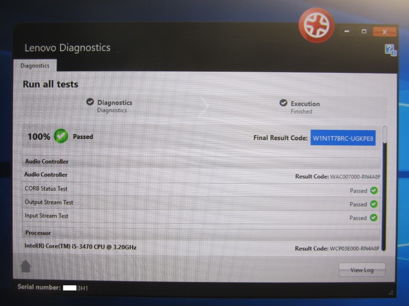Click the green check beside CORB Status Test
This screenshot has width=409, height=306.
click(x=374, y=190)
